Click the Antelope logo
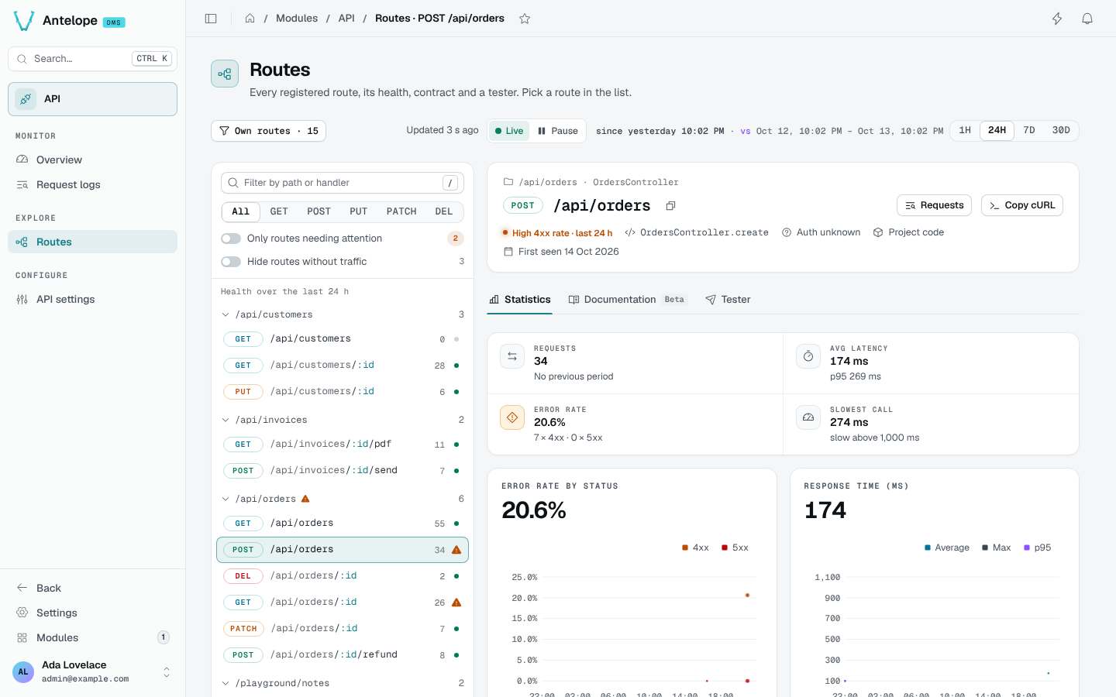The image size is (1116, 697). [x=24, y=21]
